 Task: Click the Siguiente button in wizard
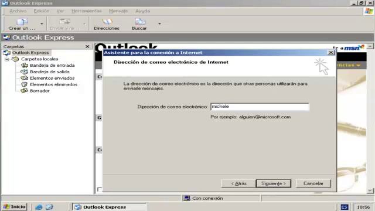tap(274, 183)
